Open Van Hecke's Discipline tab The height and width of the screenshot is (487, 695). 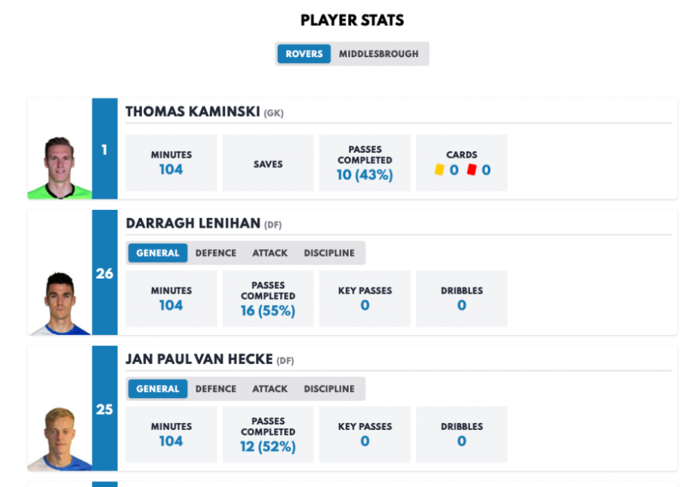tap(329, 389)
